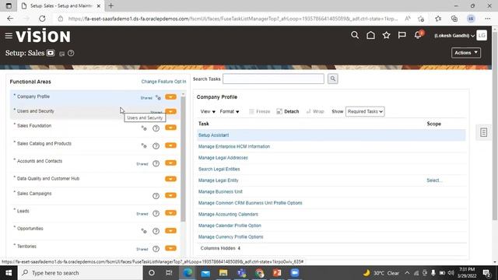
Task: Open Manage Legal Addresses task
Action: click(223, 158)
